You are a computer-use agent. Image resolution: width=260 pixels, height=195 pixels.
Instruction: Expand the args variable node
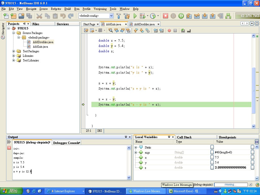coord(136,152)
